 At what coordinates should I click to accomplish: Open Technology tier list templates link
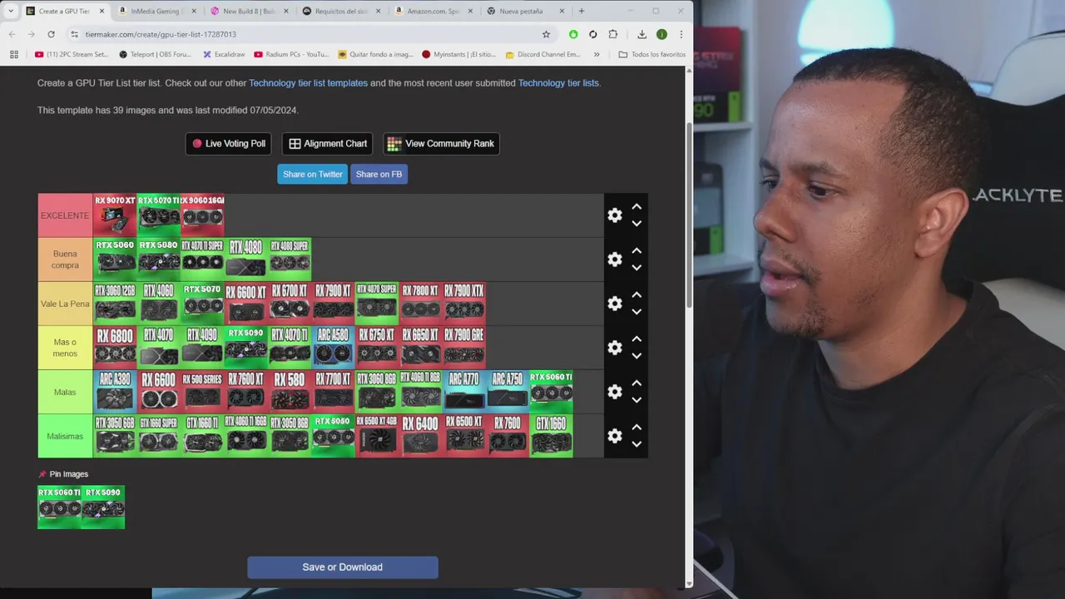(308, 83)
